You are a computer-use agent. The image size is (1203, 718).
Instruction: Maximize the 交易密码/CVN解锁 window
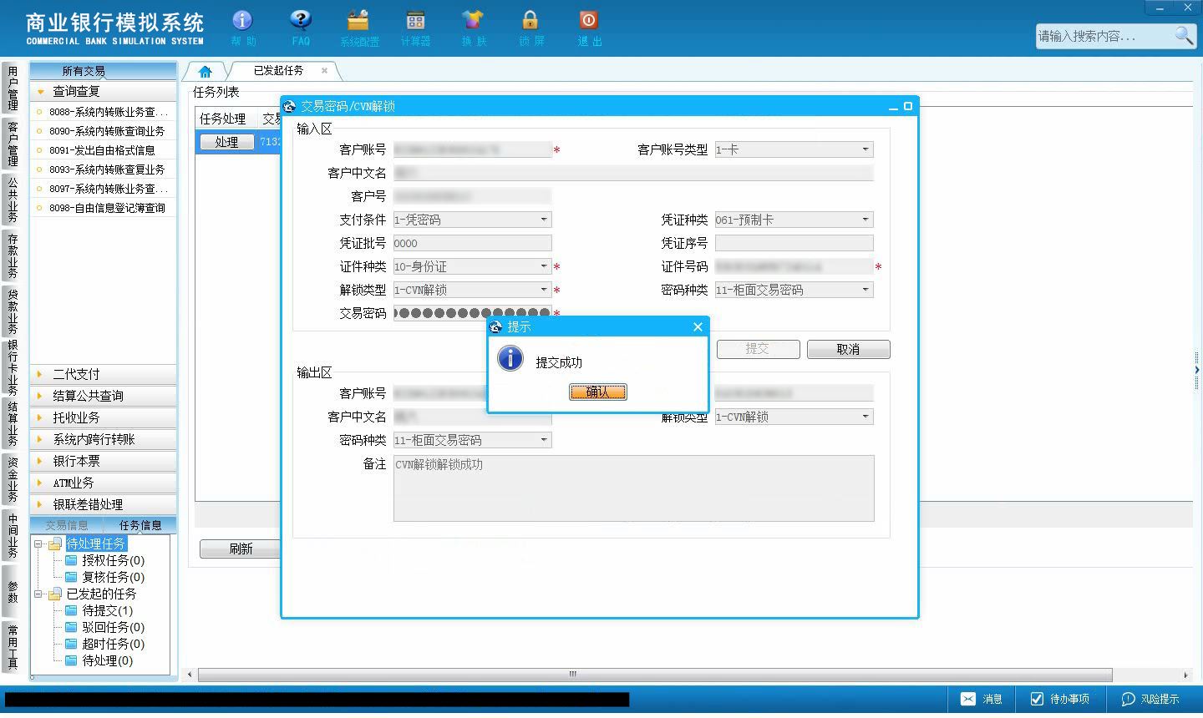tap(908, 106)
